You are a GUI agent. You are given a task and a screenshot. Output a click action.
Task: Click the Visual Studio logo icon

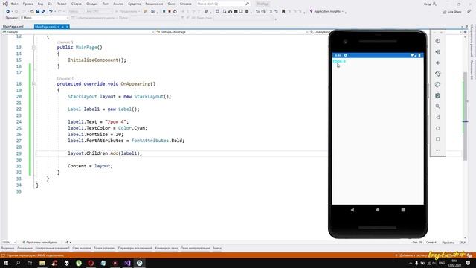tap(5, 4)
